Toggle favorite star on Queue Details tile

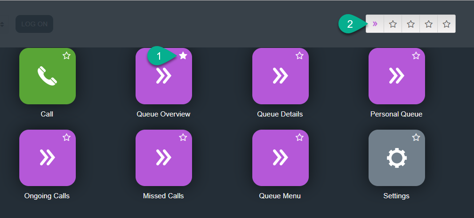click(x=299, y=55)
